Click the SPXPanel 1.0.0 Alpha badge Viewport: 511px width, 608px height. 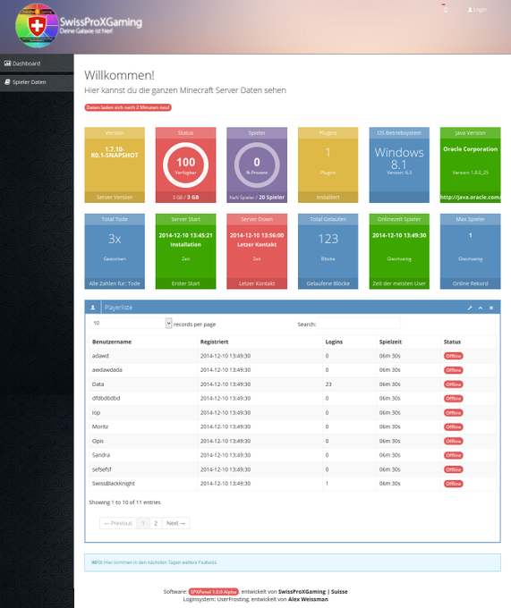[x=213, y=592]
